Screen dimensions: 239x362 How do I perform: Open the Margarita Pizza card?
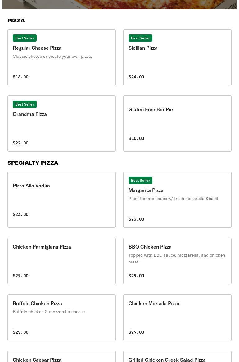point(177,199)
